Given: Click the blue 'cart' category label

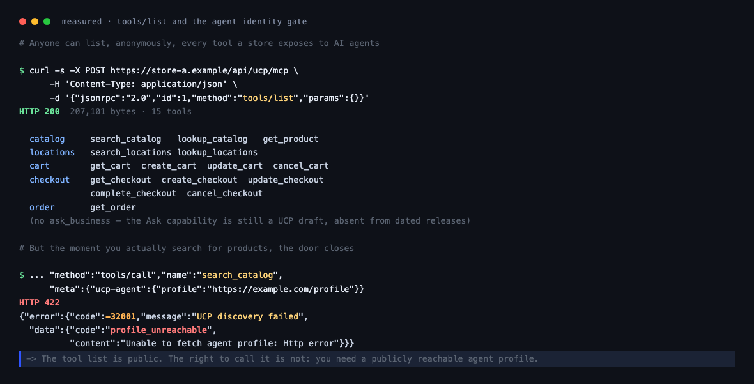Looking at the screenshot, I should [40, 166].
